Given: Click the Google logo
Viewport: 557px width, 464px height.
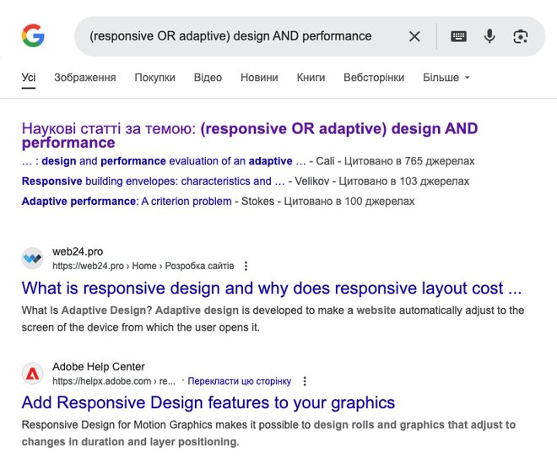Looking at the screenshot, I should pos(33,36).
